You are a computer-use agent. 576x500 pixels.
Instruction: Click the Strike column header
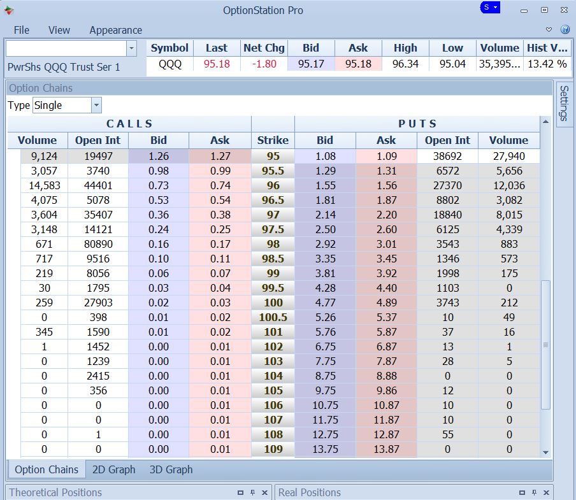coord(273,140)
